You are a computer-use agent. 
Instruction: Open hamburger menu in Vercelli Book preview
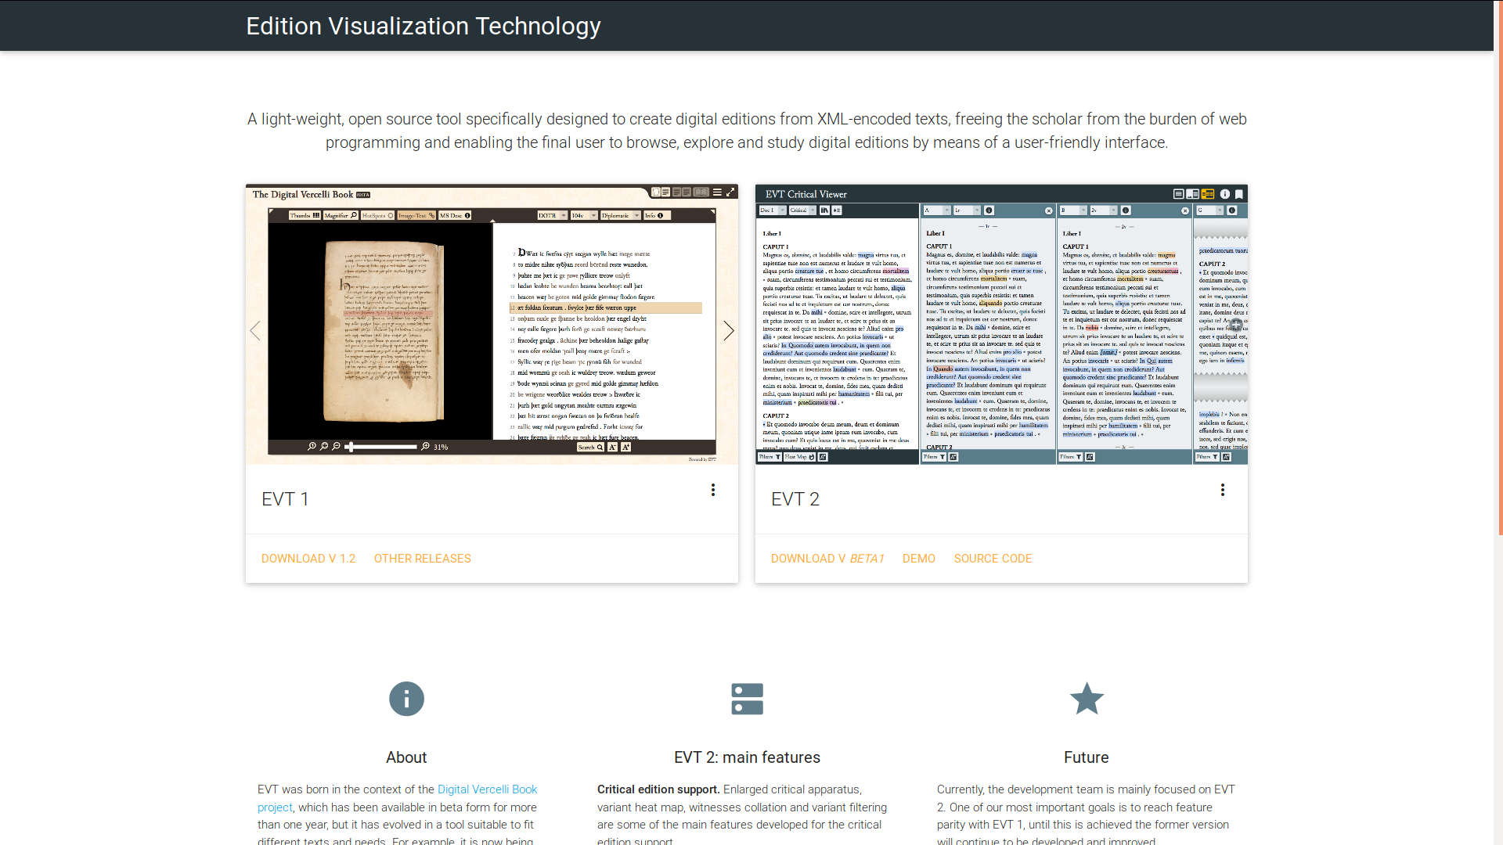(x=717, y=192)
